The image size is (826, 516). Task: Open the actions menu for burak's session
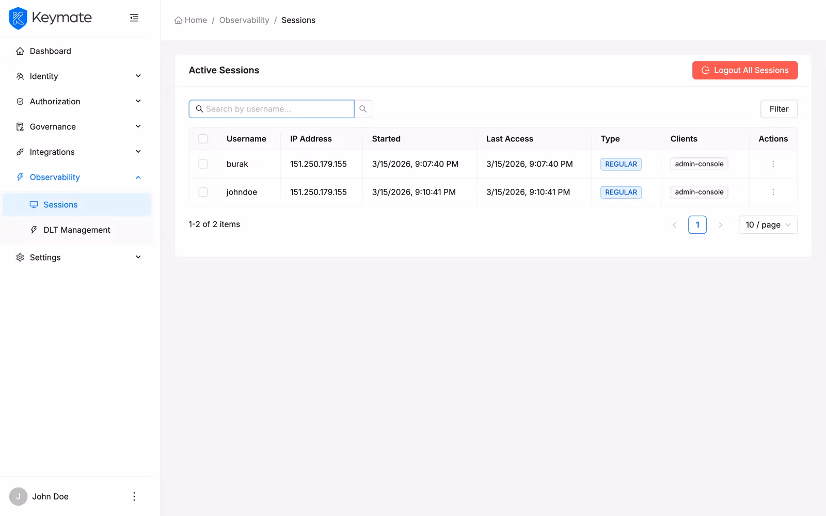(773, 164)
